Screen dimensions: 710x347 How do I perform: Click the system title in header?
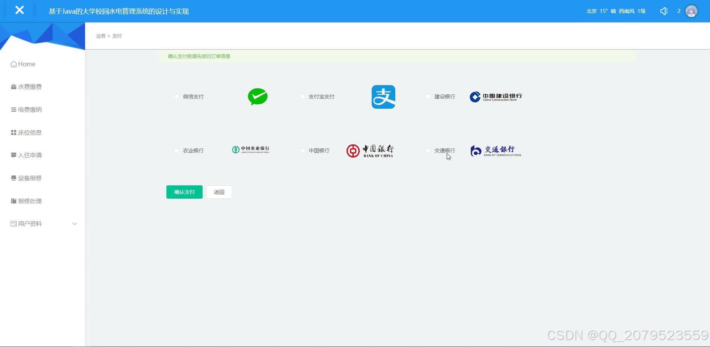point(119,11)
